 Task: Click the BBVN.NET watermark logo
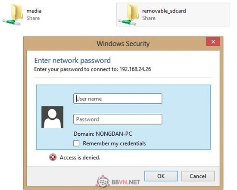[x=118, y=181]
